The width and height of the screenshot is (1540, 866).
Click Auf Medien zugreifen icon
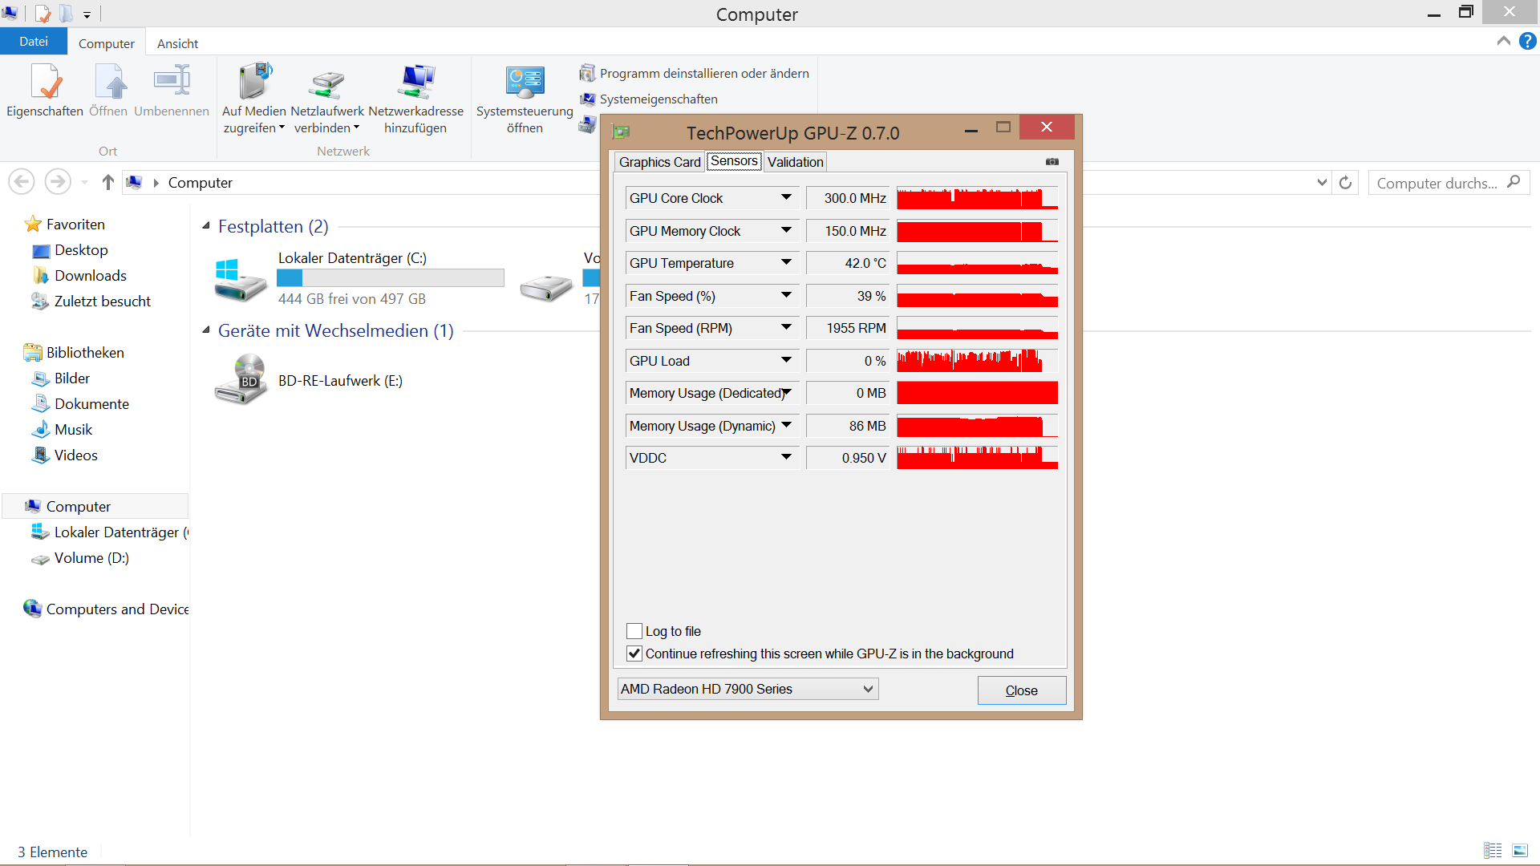click(254, 83)
